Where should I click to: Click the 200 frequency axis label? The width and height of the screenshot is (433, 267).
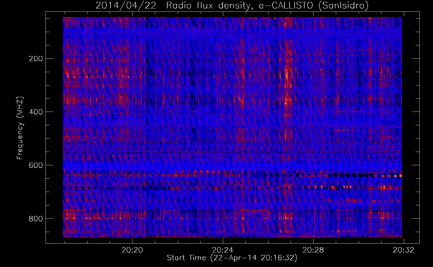tap(36, 59)
